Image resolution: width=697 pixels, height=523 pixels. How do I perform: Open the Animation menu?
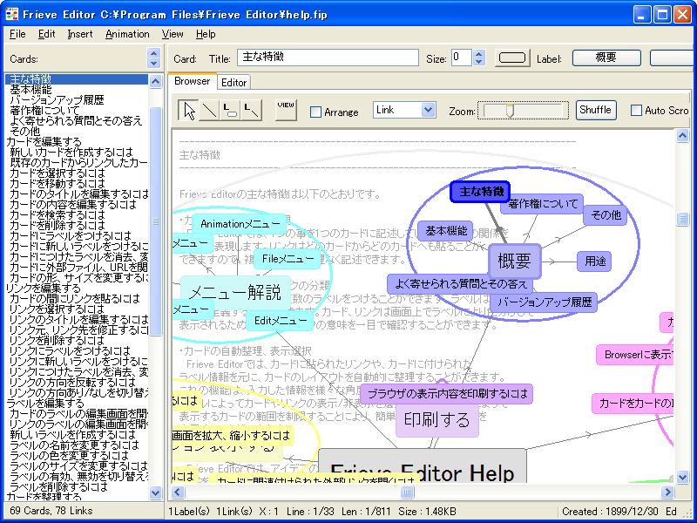pos(127,34)
